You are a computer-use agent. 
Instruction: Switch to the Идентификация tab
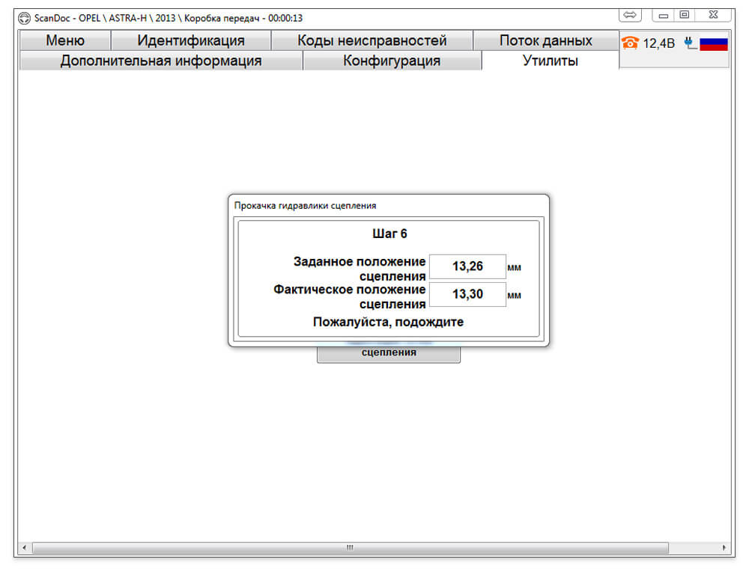coord(191,40)
